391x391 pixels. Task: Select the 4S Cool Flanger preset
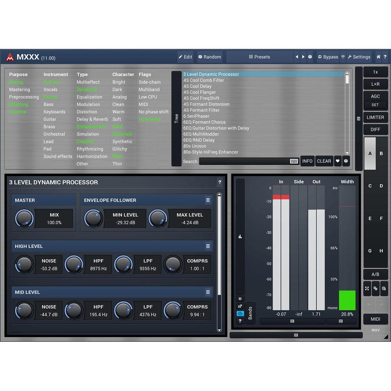(x=199, y=92)
